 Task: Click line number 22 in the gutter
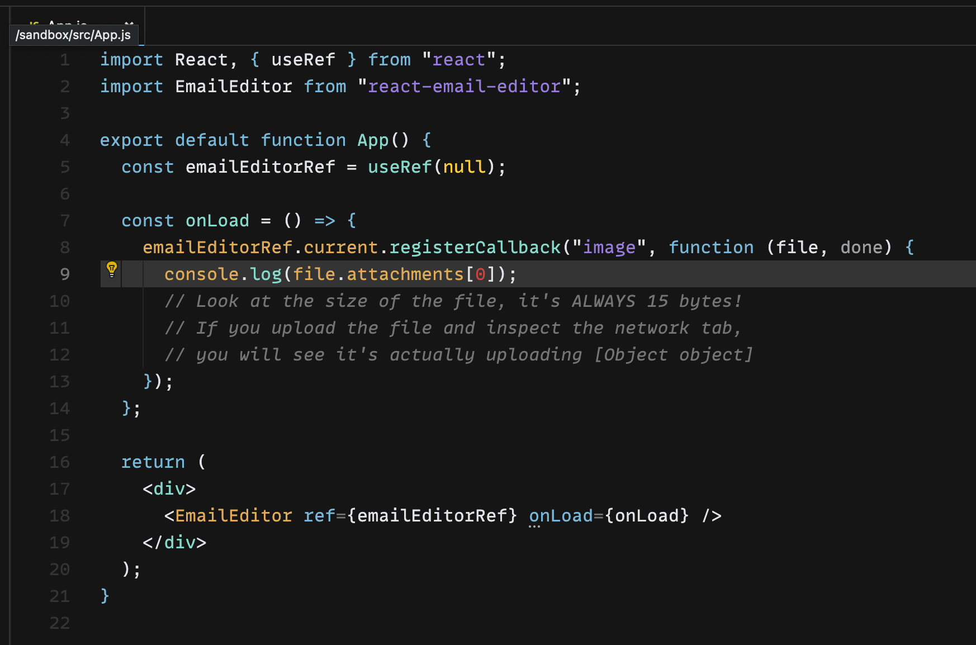(x=60, y=623)
